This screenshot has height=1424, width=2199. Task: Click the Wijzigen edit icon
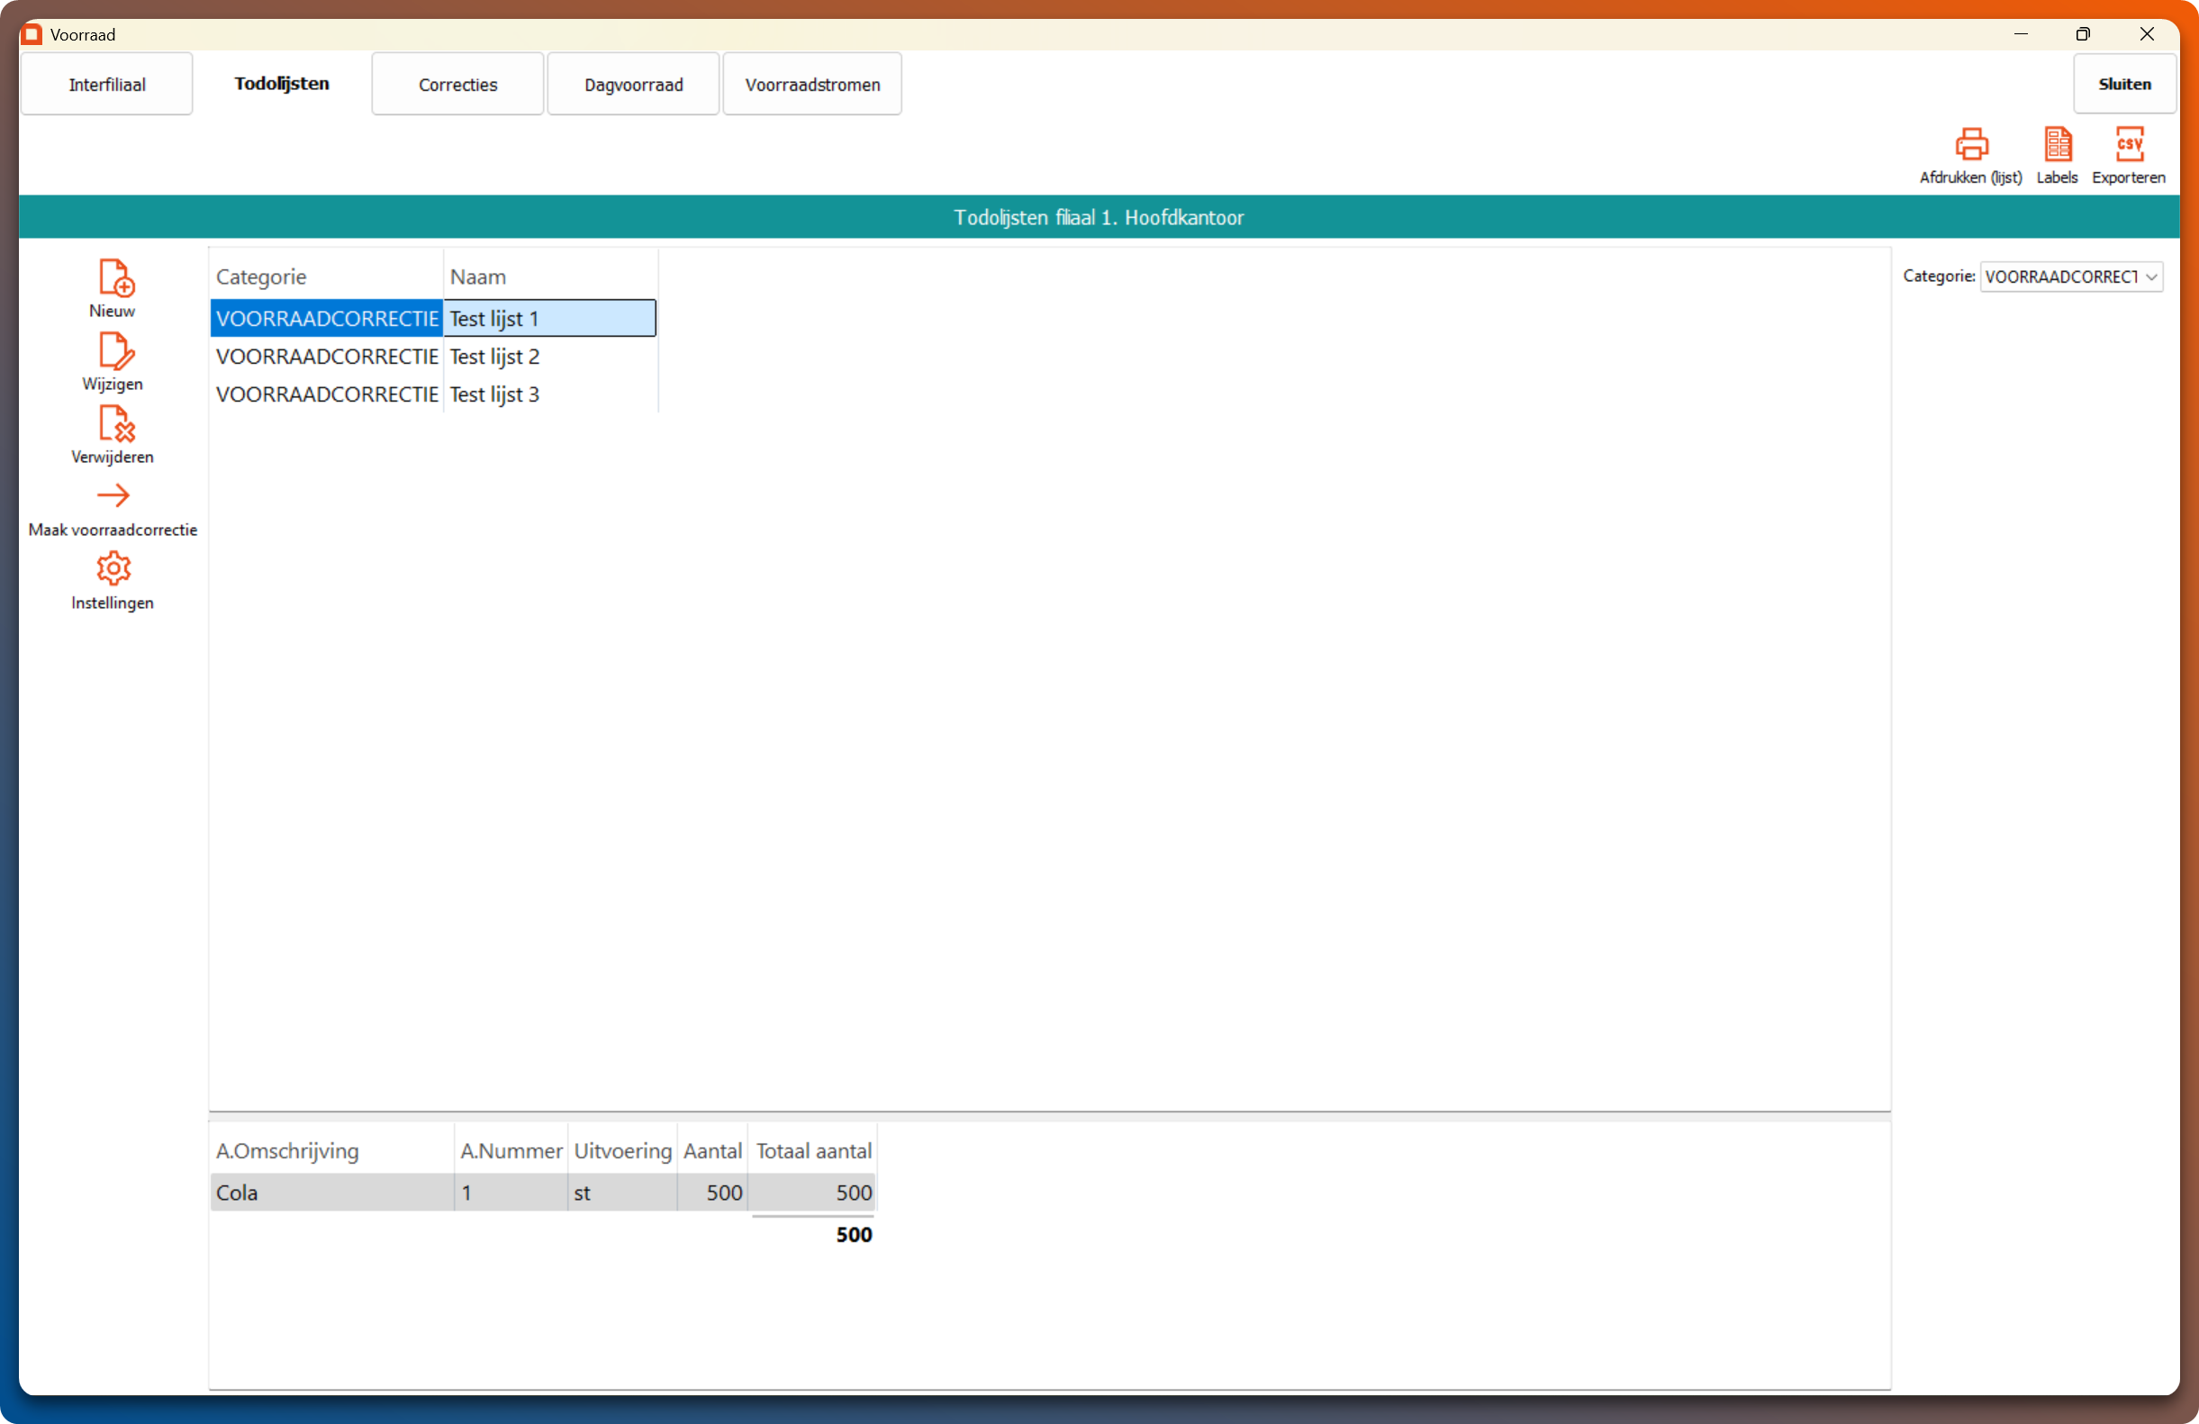[x=114, y=350]
